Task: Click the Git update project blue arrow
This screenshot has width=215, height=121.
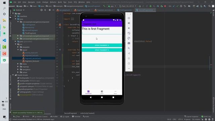Action: pyautogui.click(x=174, y=6)
